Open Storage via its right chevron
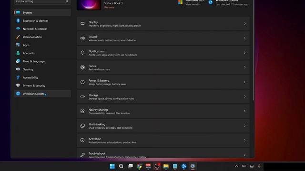Image resolution: width=305 pixels, height=171 pixels. [x=244, y=96]
